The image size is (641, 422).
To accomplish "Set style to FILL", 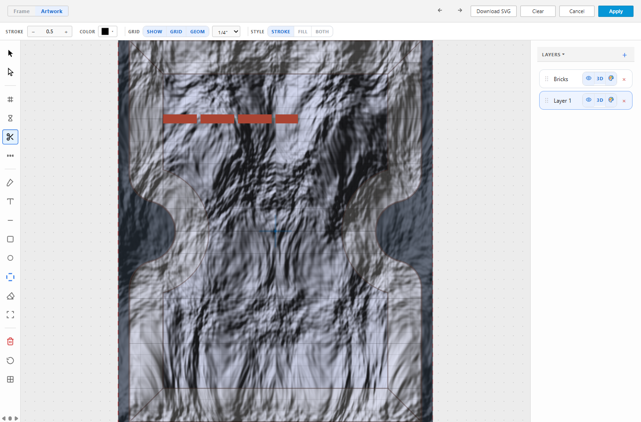I will pos(303,32).
